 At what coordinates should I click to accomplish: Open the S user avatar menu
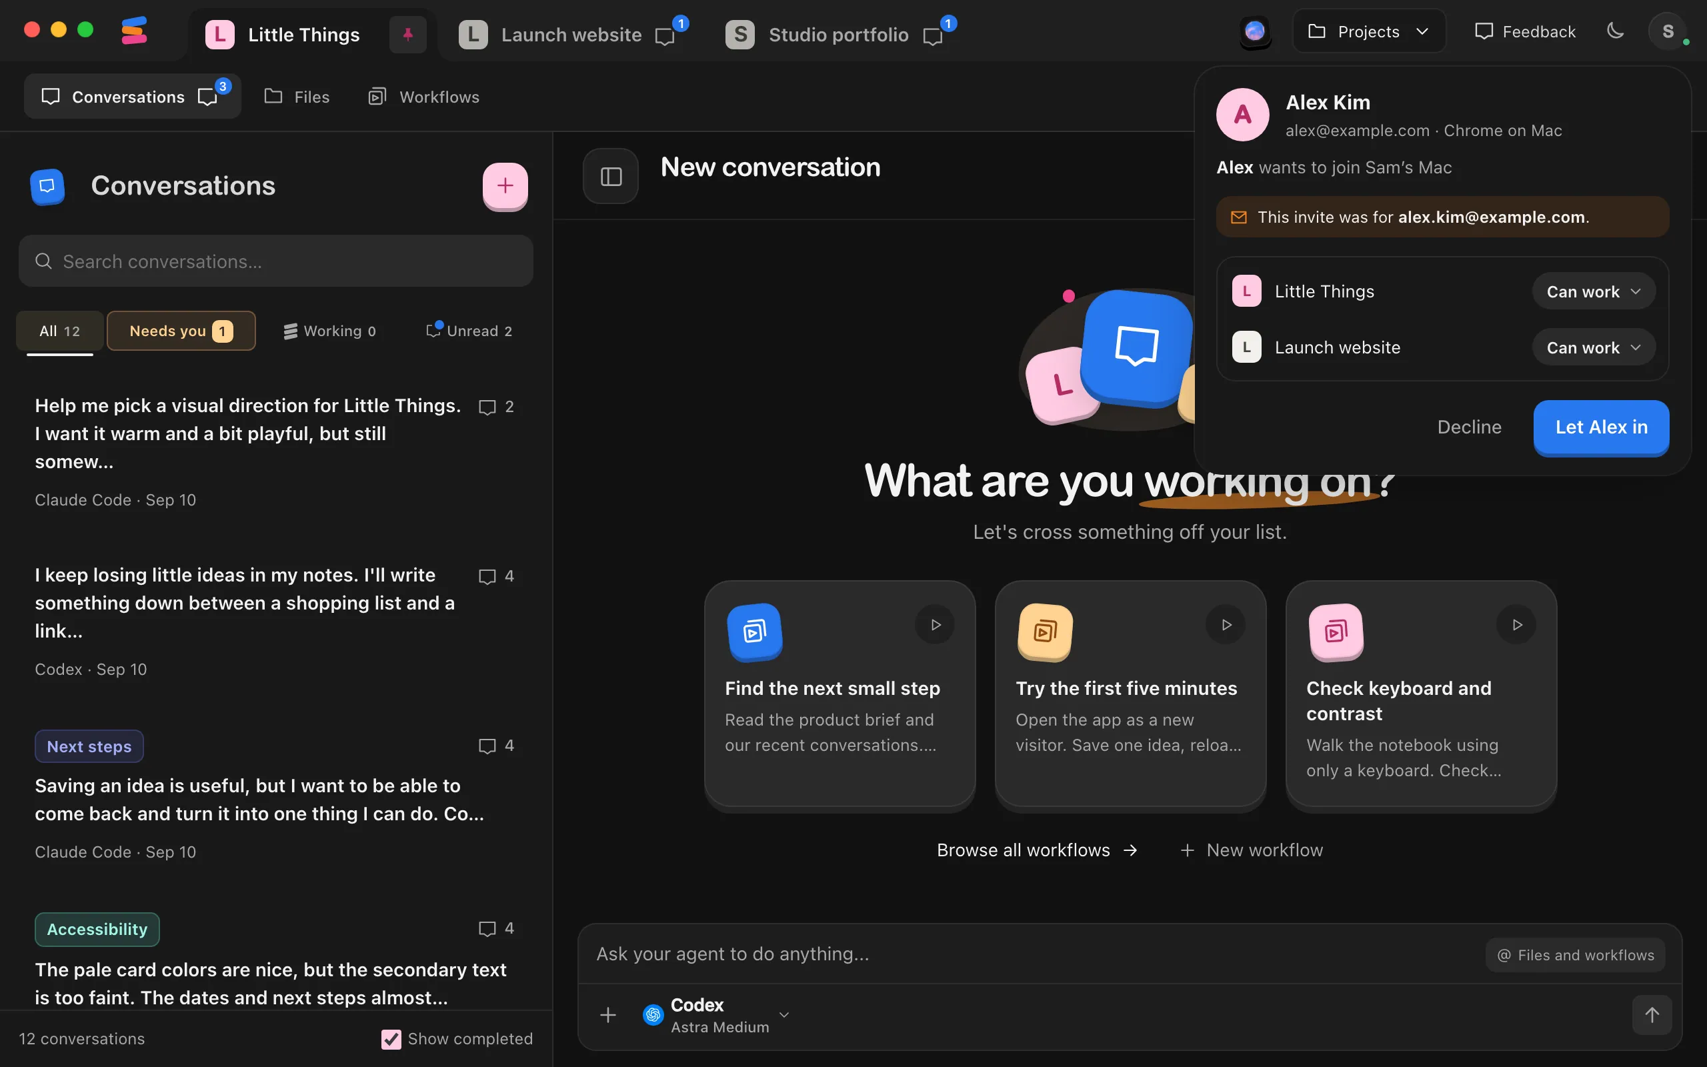(1668, 31)
